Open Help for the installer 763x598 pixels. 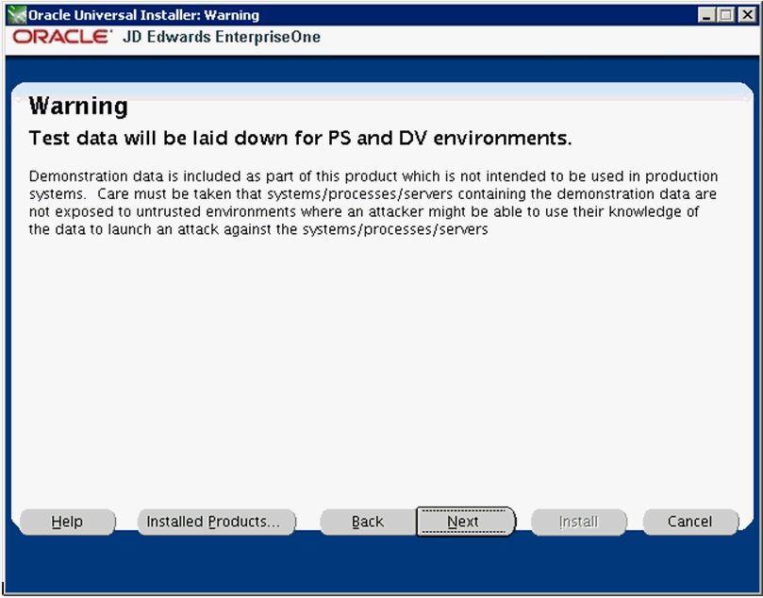click(x=67, y=522)
